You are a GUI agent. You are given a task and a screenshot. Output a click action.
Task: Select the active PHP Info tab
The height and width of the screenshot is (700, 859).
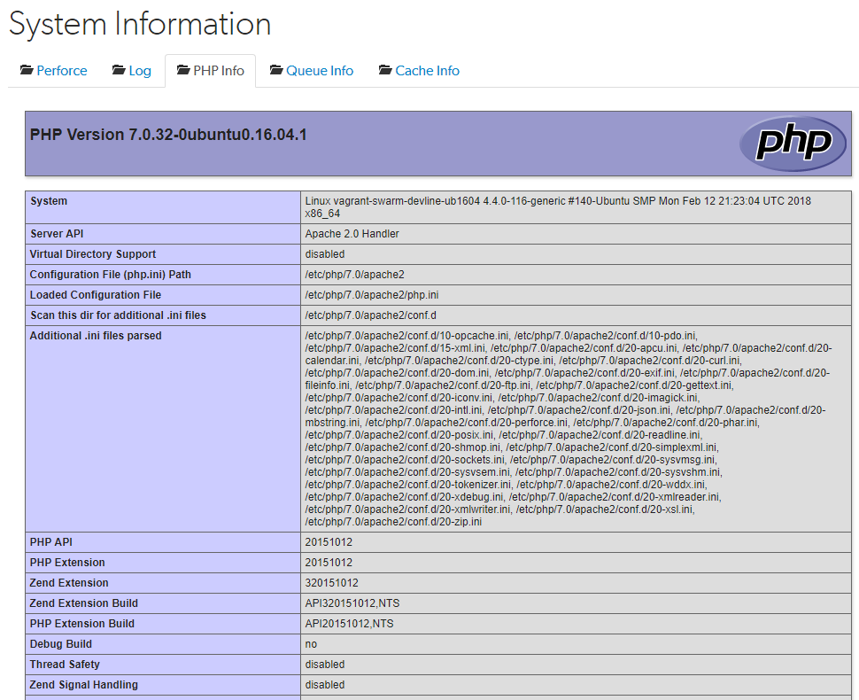point(217,70)
